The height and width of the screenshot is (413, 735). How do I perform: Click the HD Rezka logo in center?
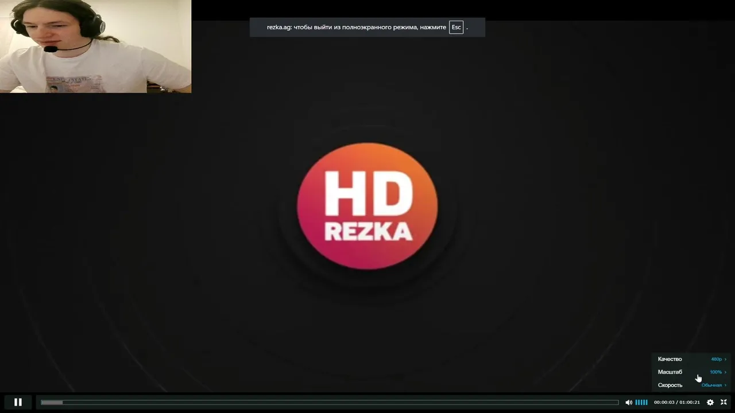[367, 206]
